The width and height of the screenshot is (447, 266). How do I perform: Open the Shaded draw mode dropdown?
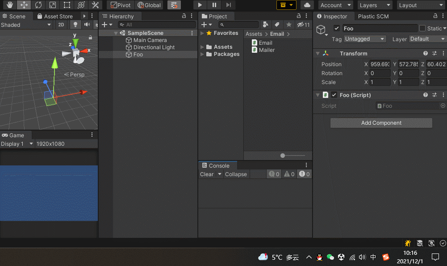[x=26, y=25]
